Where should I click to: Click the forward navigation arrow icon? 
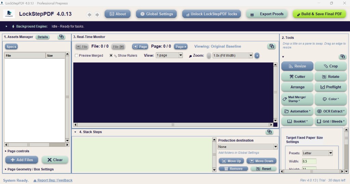tap(97, 14)
